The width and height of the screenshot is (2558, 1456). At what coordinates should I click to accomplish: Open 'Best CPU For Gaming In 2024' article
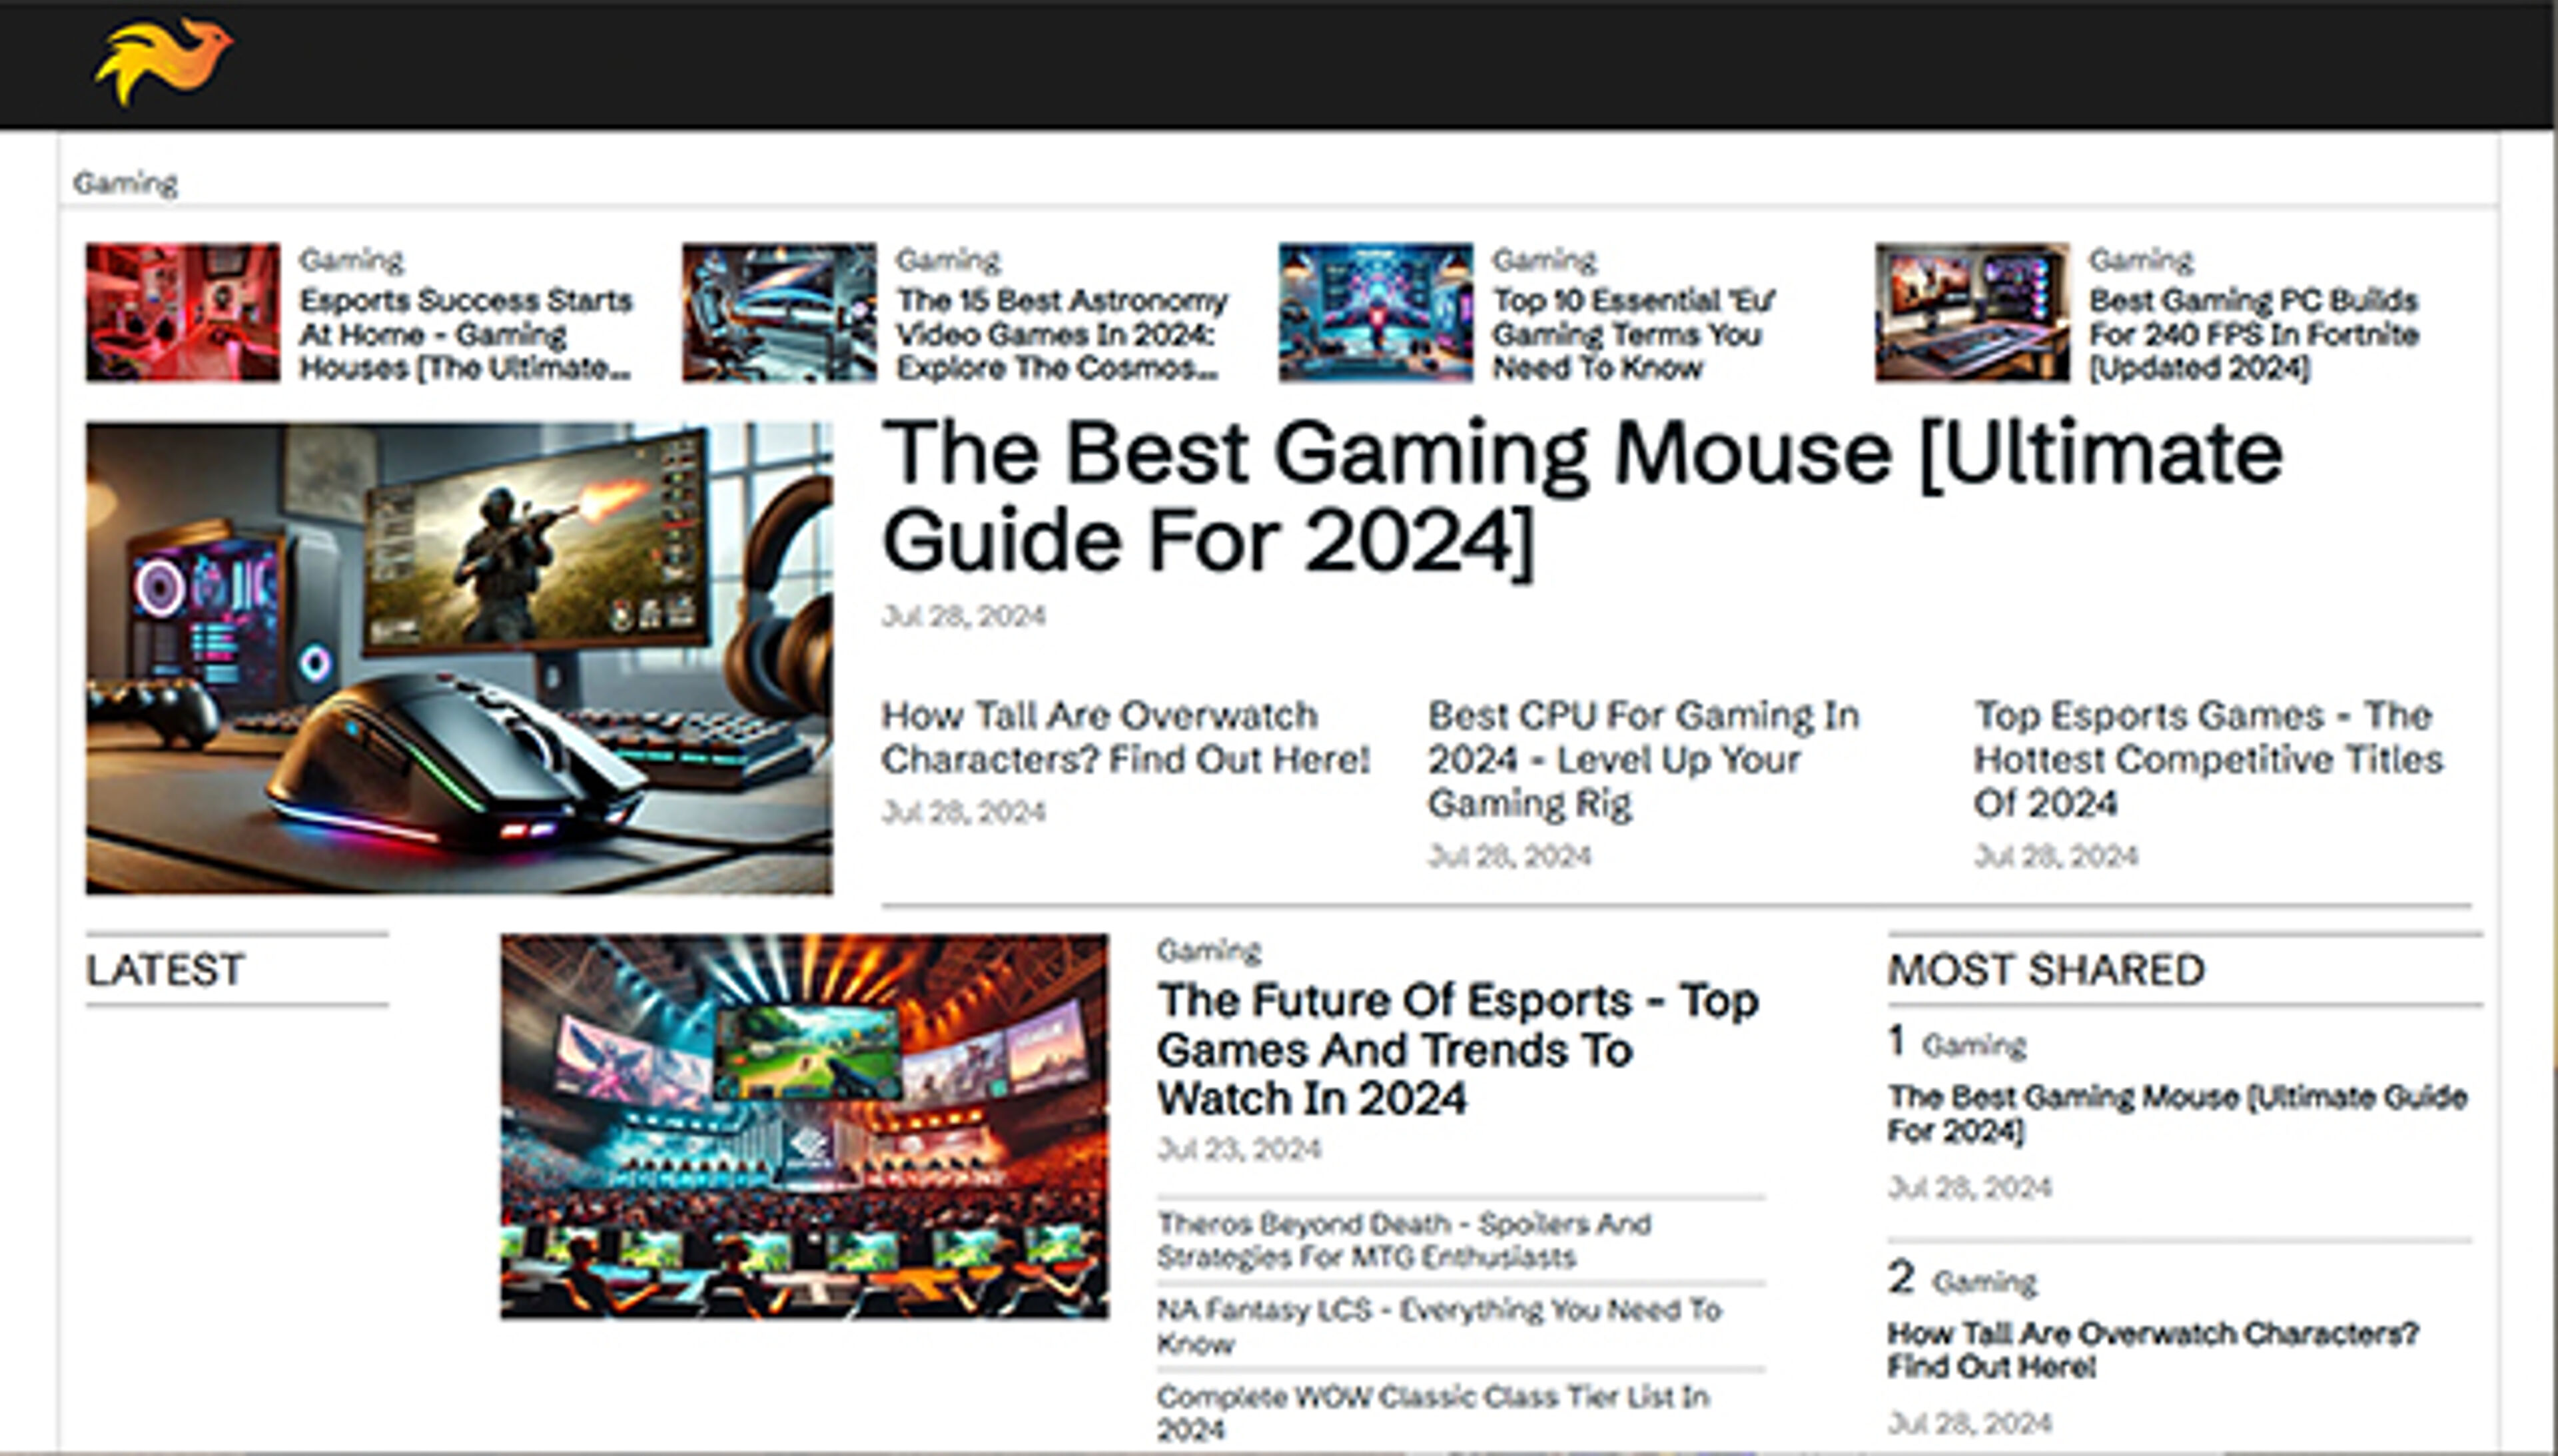click(x=1644, y=760)
